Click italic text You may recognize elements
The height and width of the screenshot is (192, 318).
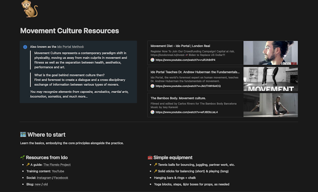tap(79, 94)
